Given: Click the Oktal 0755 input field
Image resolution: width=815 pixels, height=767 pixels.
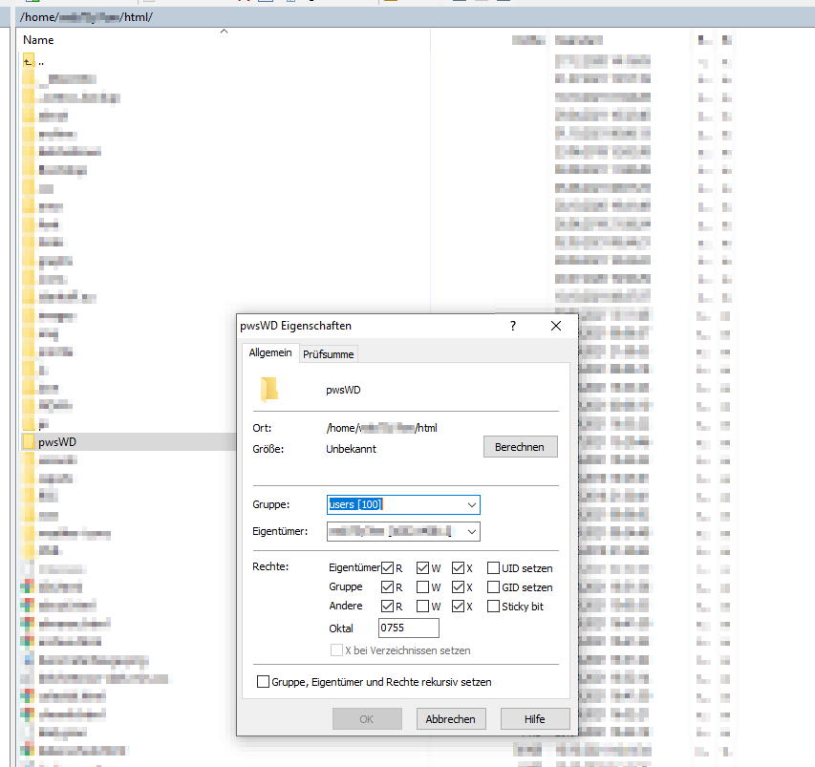Looking at the screenshot, I should pyautogui.click(x=409, y=628).
